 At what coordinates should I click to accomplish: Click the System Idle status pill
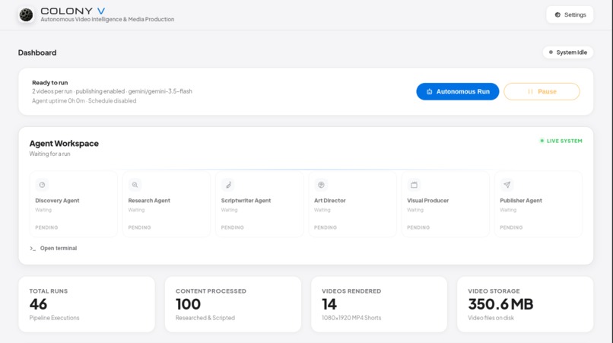[x=567, y=52]
